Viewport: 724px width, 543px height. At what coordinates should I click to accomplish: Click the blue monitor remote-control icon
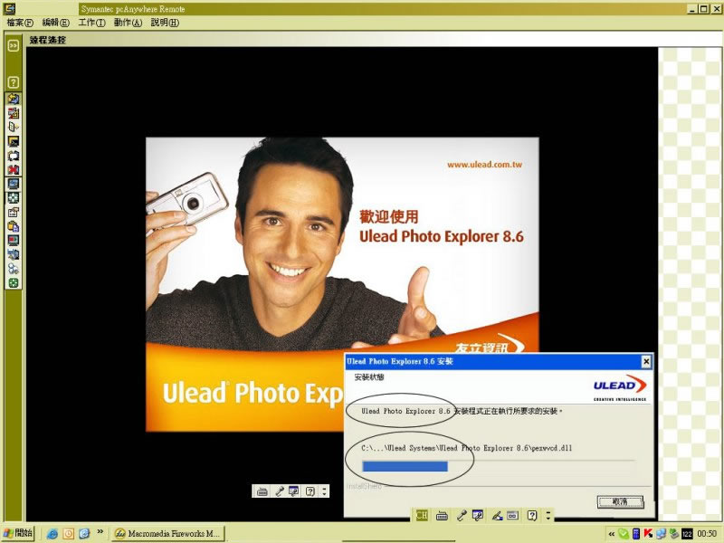[13, 184]
